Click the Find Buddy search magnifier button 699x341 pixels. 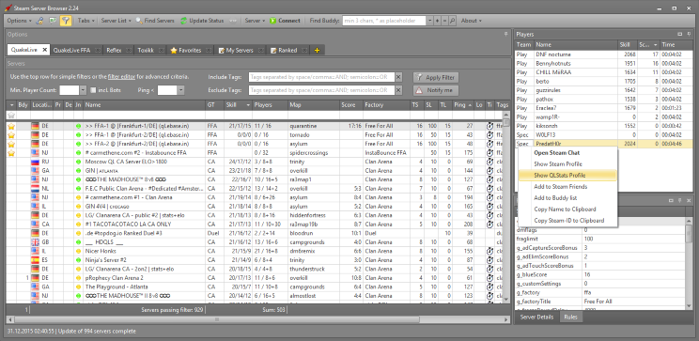452,21
